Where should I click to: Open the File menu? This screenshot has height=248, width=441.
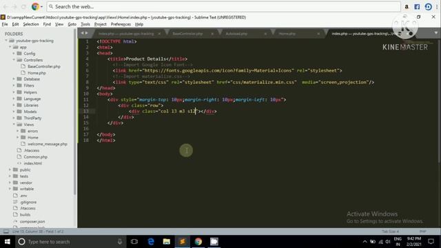click(x=5, y=24)
